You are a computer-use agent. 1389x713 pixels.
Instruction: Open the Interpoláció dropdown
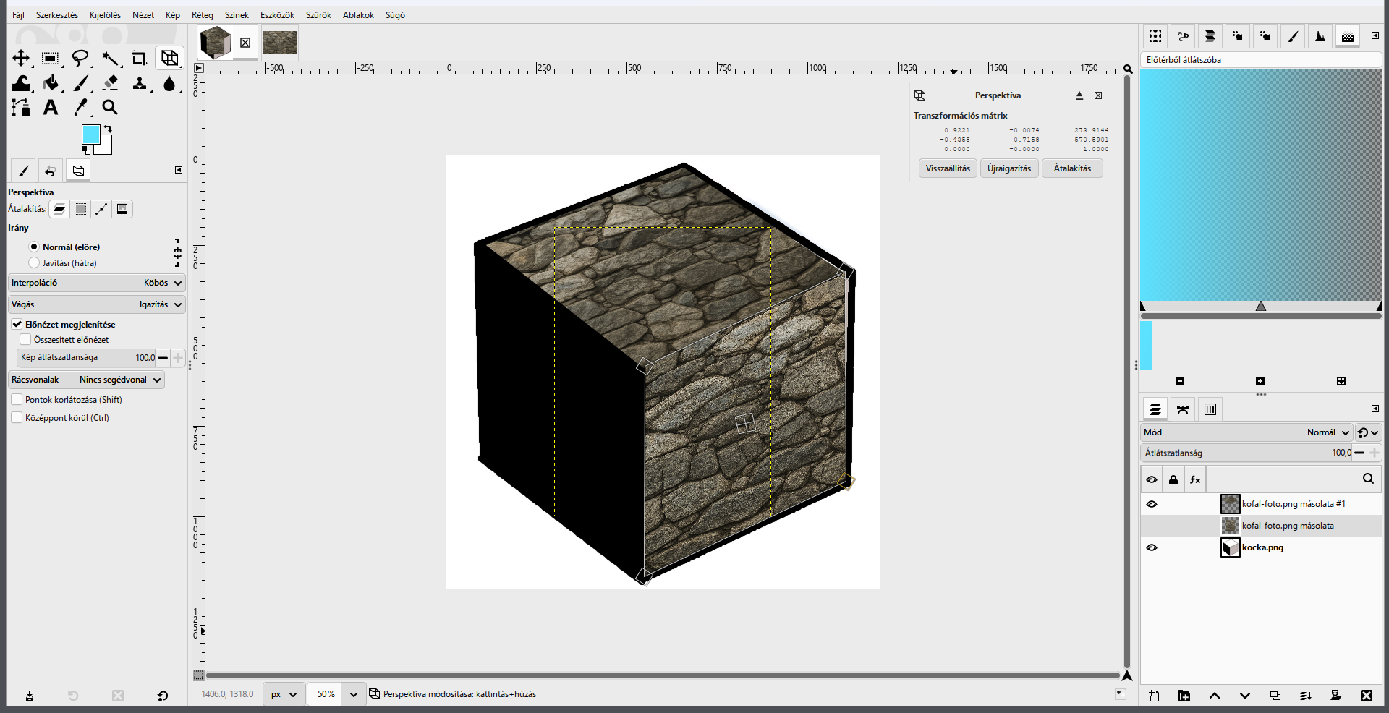pos(97,283)
